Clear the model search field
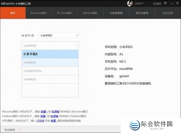This screenshot has height=133, width=181. (x=77, y=35)
